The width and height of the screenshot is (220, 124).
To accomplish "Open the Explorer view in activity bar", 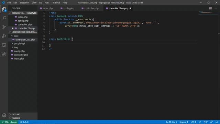I will 4,9.
